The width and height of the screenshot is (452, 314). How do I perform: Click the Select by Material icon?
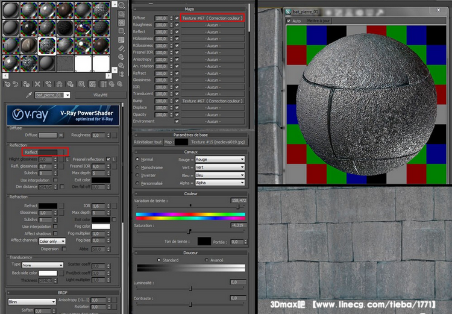[x=121, y=66]
